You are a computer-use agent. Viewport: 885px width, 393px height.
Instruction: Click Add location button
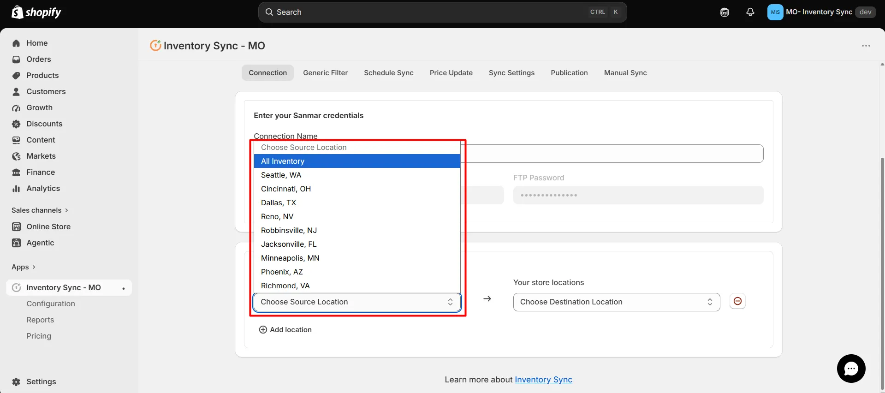(x=285, y=329)
